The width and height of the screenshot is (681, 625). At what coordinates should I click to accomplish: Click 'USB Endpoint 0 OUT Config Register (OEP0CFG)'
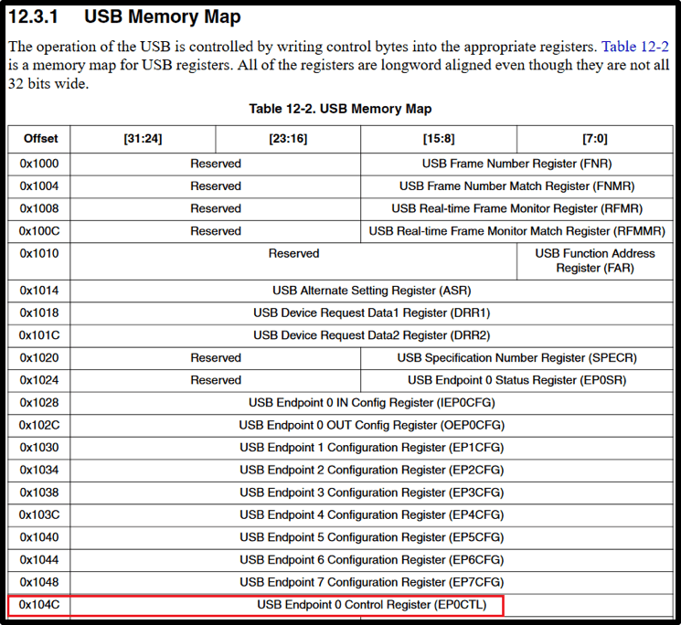pyautogui.click(x=372, y=426)
